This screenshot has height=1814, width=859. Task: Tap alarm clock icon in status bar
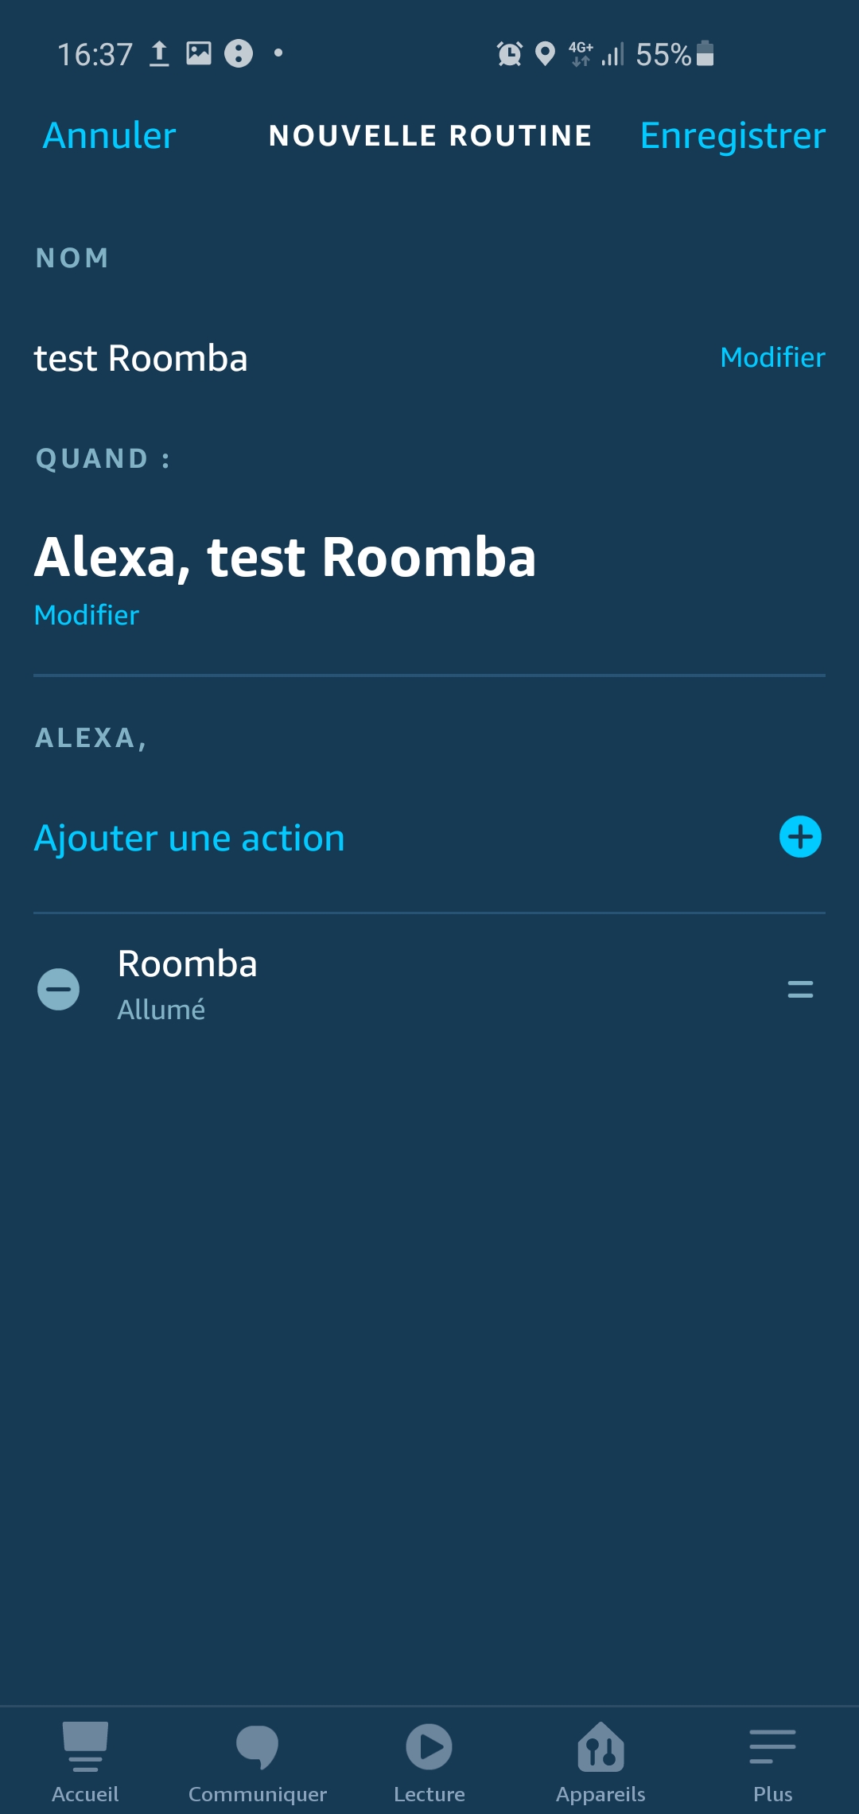pos(510,54)
